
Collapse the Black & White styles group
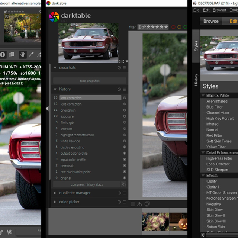pyautogui.click(x=203, y=96)
